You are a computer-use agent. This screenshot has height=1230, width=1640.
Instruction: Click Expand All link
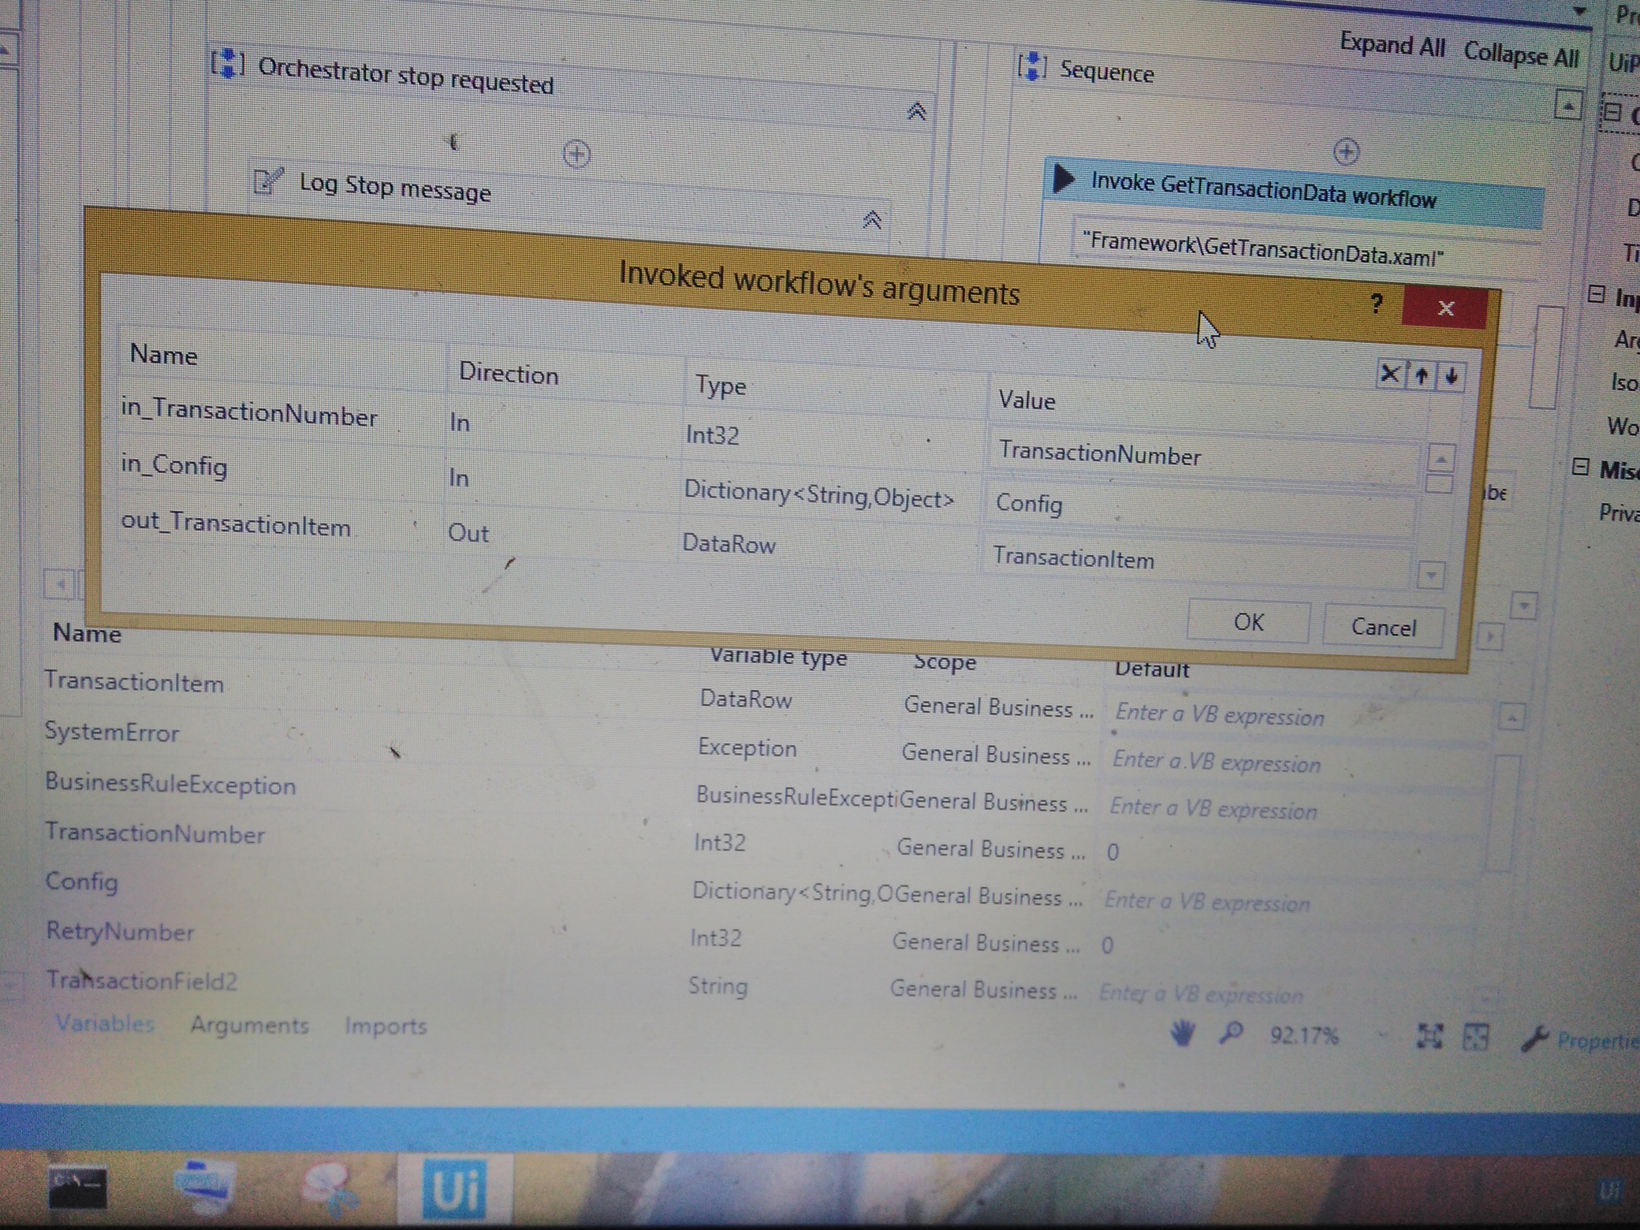point(1392,45)
